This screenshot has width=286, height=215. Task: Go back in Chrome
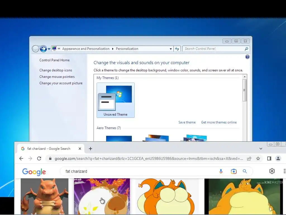coord(21,158)
